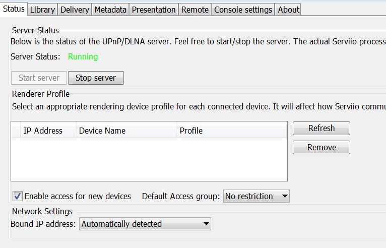Viewport: 386px width, 248px height.
Task: Click the IP Address column header
Action: click(43, 131)
